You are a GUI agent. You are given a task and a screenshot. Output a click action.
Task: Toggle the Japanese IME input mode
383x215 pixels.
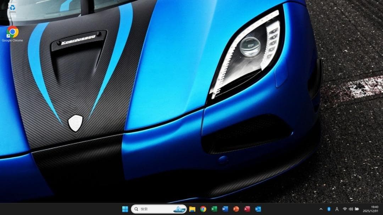pyautogui.click(x=336, y=209)
